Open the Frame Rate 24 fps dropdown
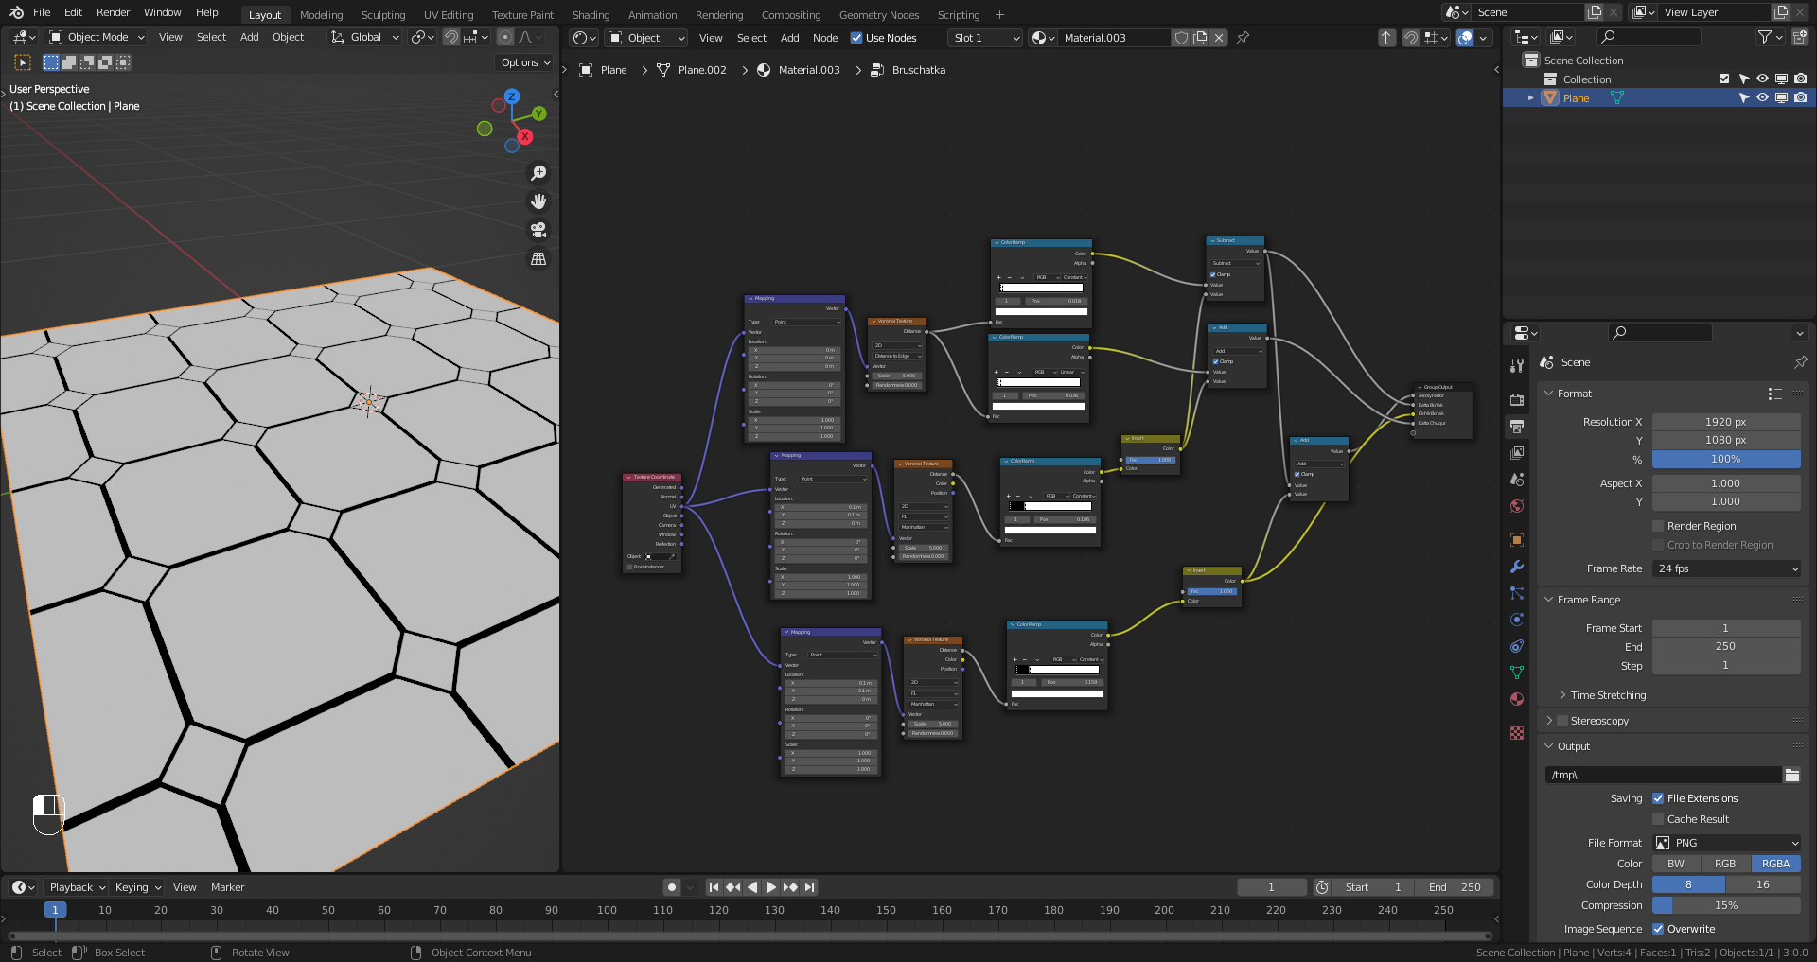The image size is (1817, 962). [x=1726, y=568]
